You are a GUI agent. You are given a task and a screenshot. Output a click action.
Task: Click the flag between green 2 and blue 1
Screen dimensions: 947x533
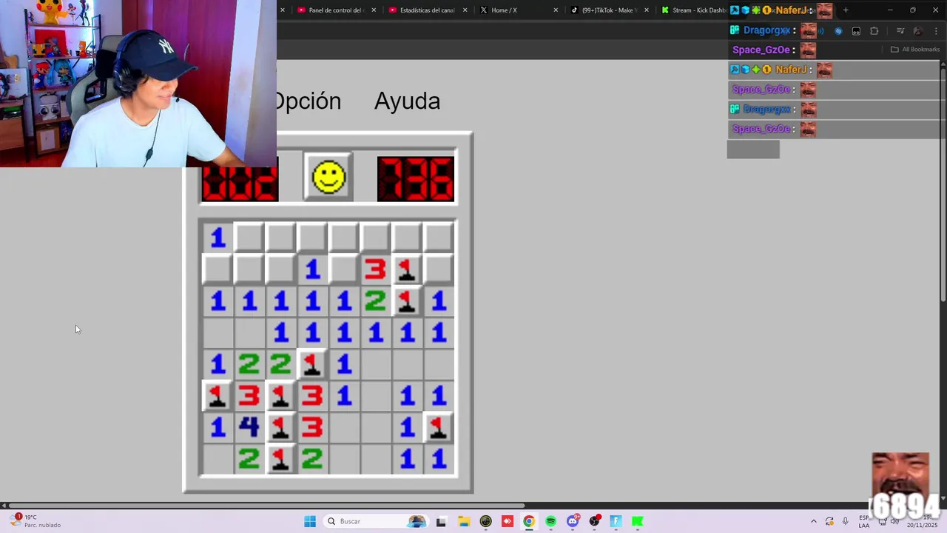pyautogui.click(x=311, y=364)
